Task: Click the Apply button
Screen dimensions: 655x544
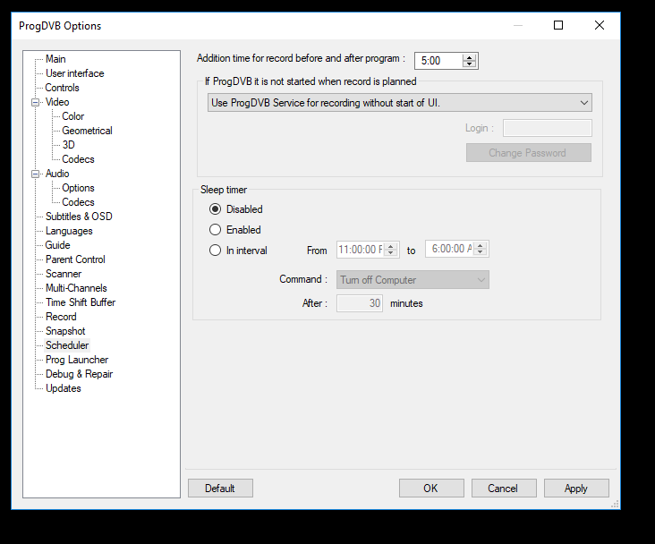Action: tap(575, 488)
